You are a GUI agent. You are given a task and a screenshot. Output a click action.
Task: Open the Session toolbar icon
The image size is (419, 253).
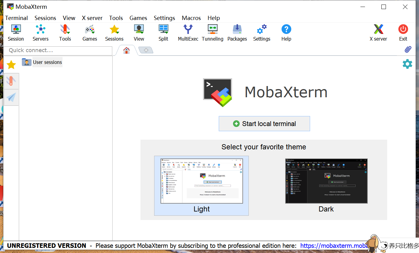click(x=16, y=33)
